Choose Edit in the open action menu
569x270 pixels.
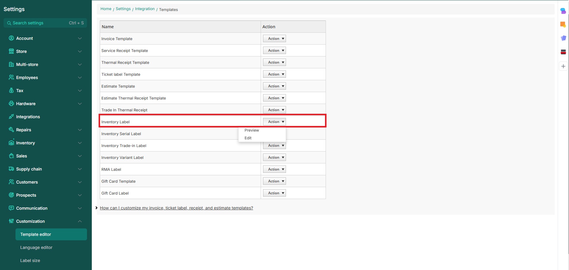248,138
